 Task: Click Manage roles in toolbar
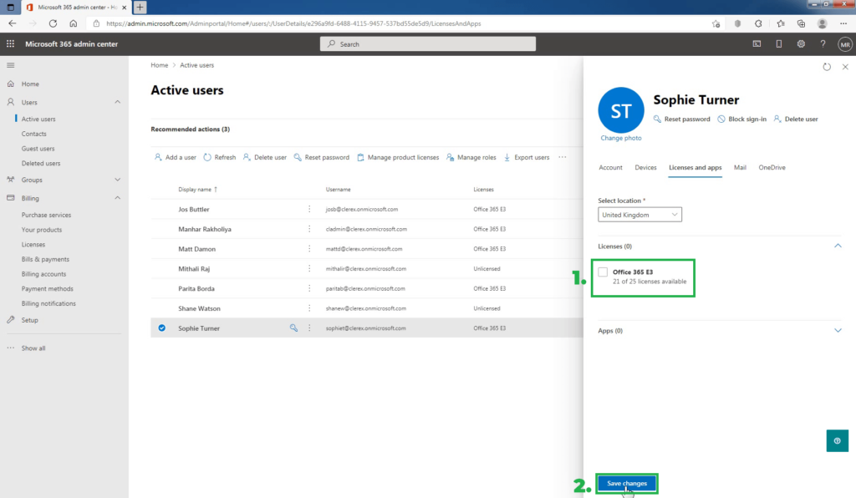pyautogui.click(x=471, y=157)
